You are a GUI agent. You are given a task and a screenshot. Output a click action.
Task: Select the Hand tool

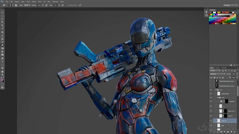[x=2, y=72]
